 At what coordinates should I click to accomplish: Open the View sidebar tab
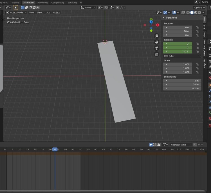[205, 35]
